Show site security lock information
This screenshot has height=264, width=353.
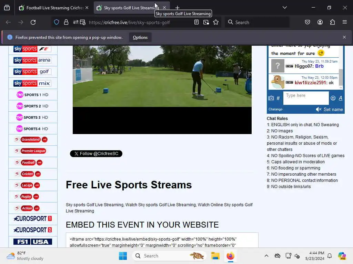click(66, 22)
